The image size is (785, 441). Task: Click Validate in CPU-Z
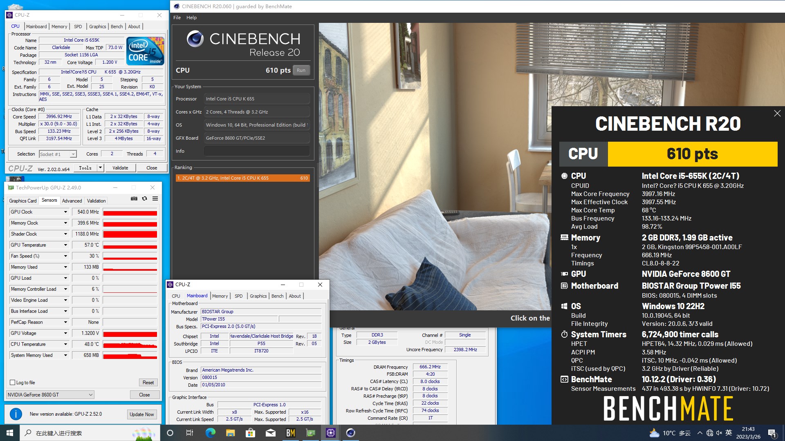pos(120,168)
